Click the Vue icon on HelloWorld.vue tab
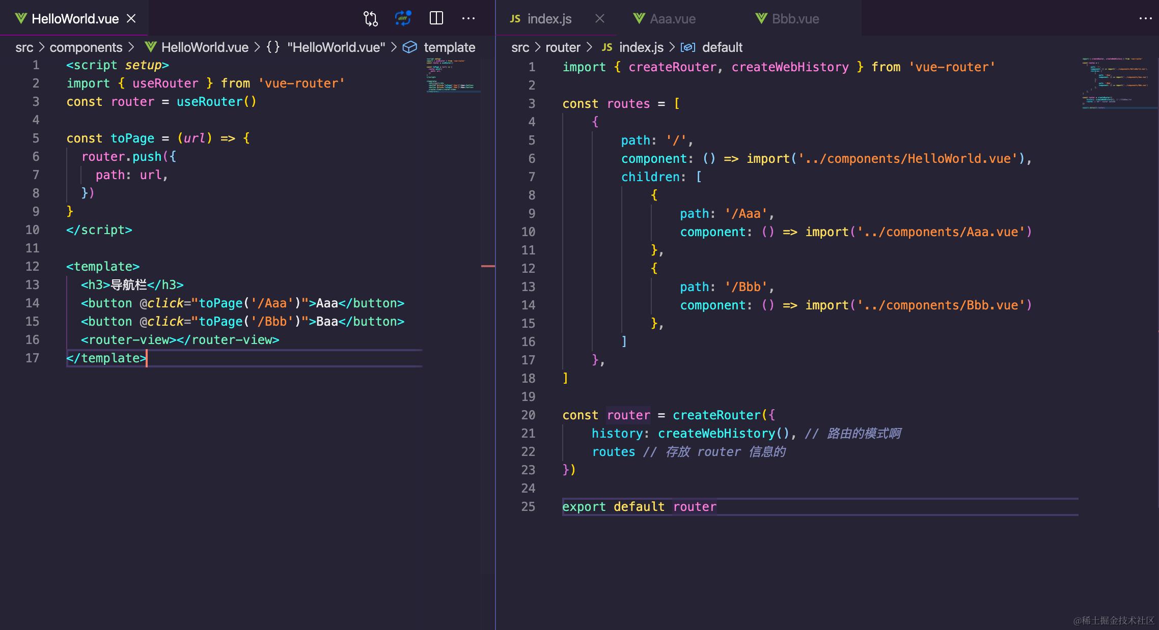This screenshot has width=1159, height=630. point(21,18)
